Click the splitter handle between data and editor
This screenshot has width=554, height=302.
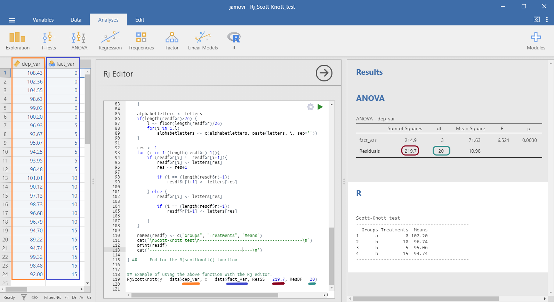click(x=93, y=181)
